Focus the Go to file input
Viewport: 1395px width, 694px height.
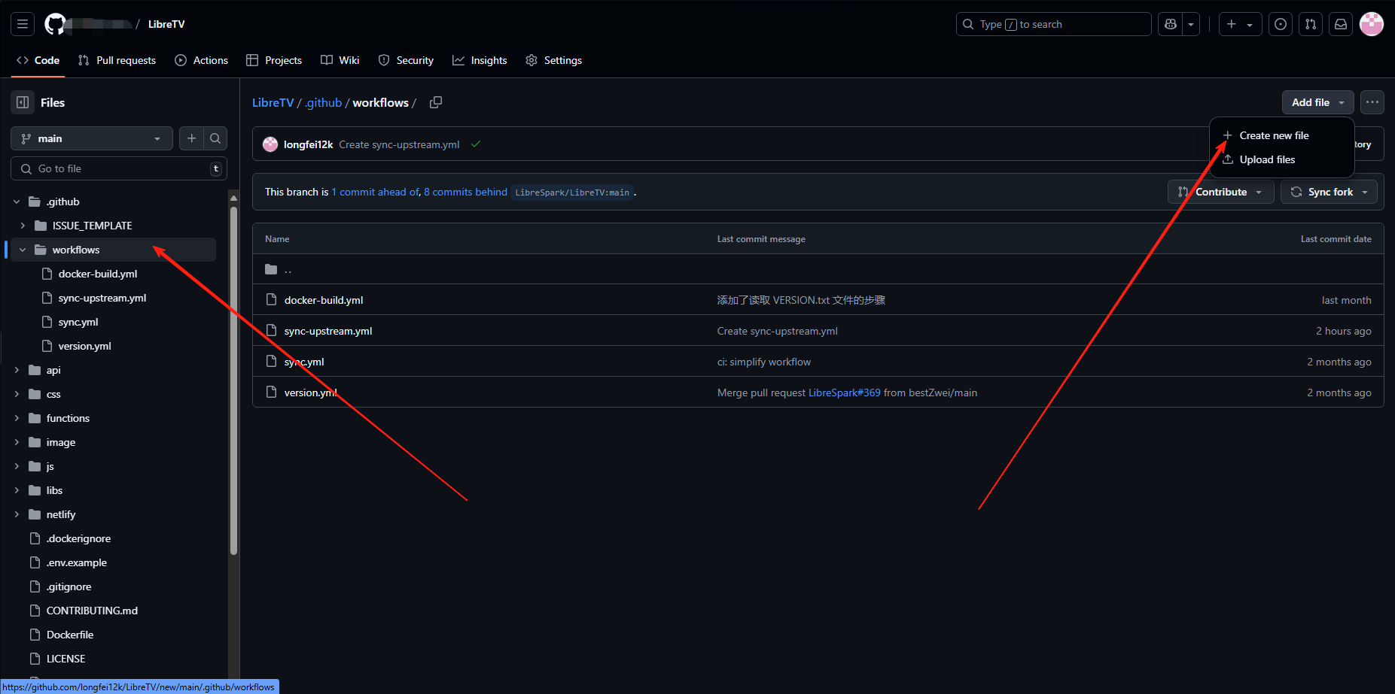point(119,168)
